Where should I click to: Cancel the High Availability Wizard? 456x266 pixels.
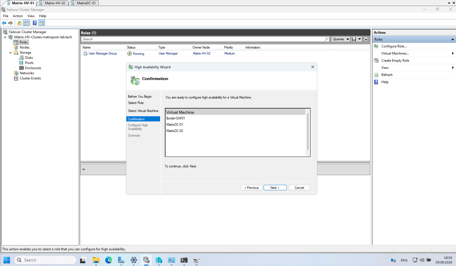click(x=299, y=188)
